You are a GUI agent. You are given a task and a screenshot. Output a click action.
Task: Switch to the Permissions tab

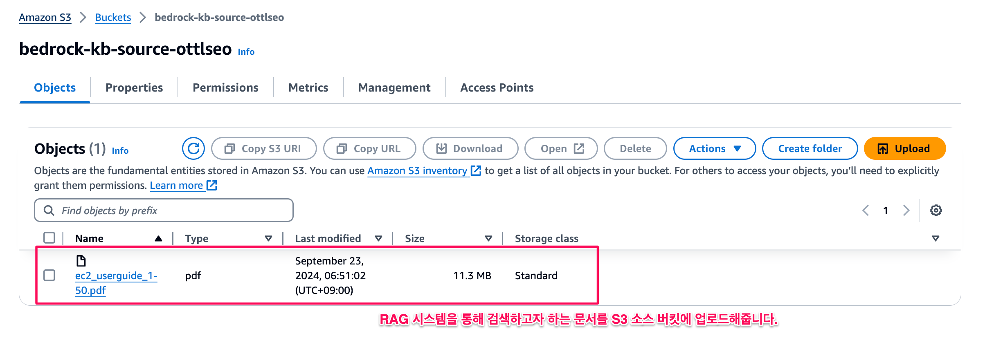[x=225, y=87]
